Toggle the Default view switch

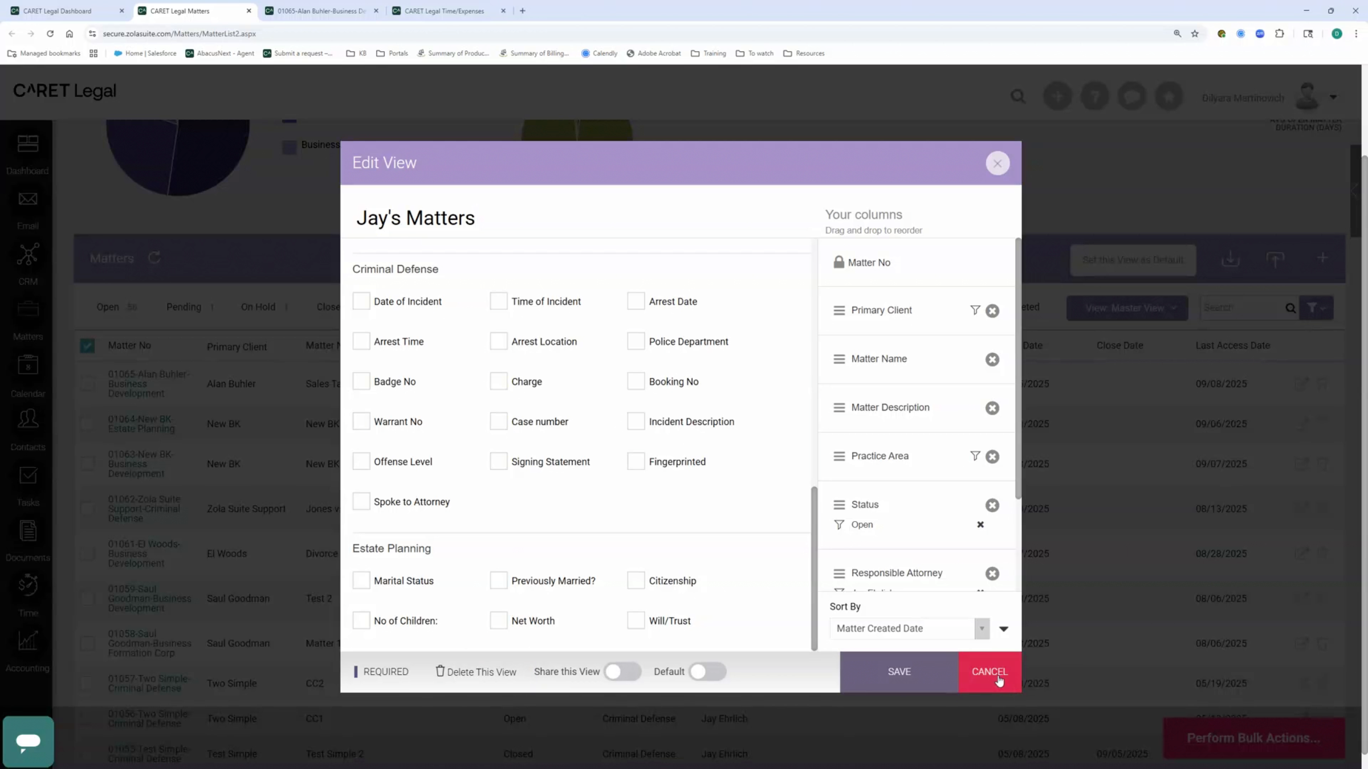(x=707, y=672)
